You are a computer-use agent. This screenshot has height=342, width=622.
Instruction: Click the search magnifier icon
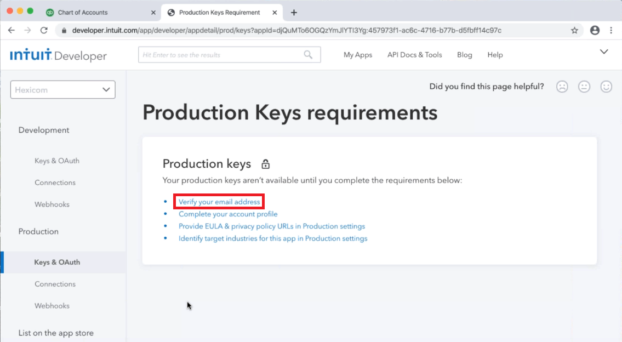[x=308, y=55]
